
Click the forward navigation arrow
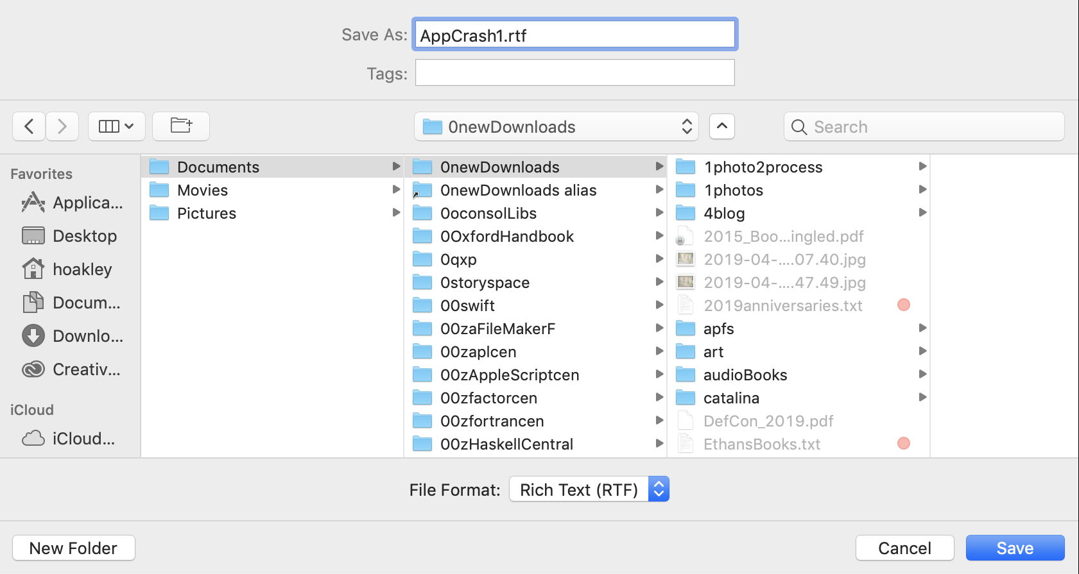[x=62, y=126]
